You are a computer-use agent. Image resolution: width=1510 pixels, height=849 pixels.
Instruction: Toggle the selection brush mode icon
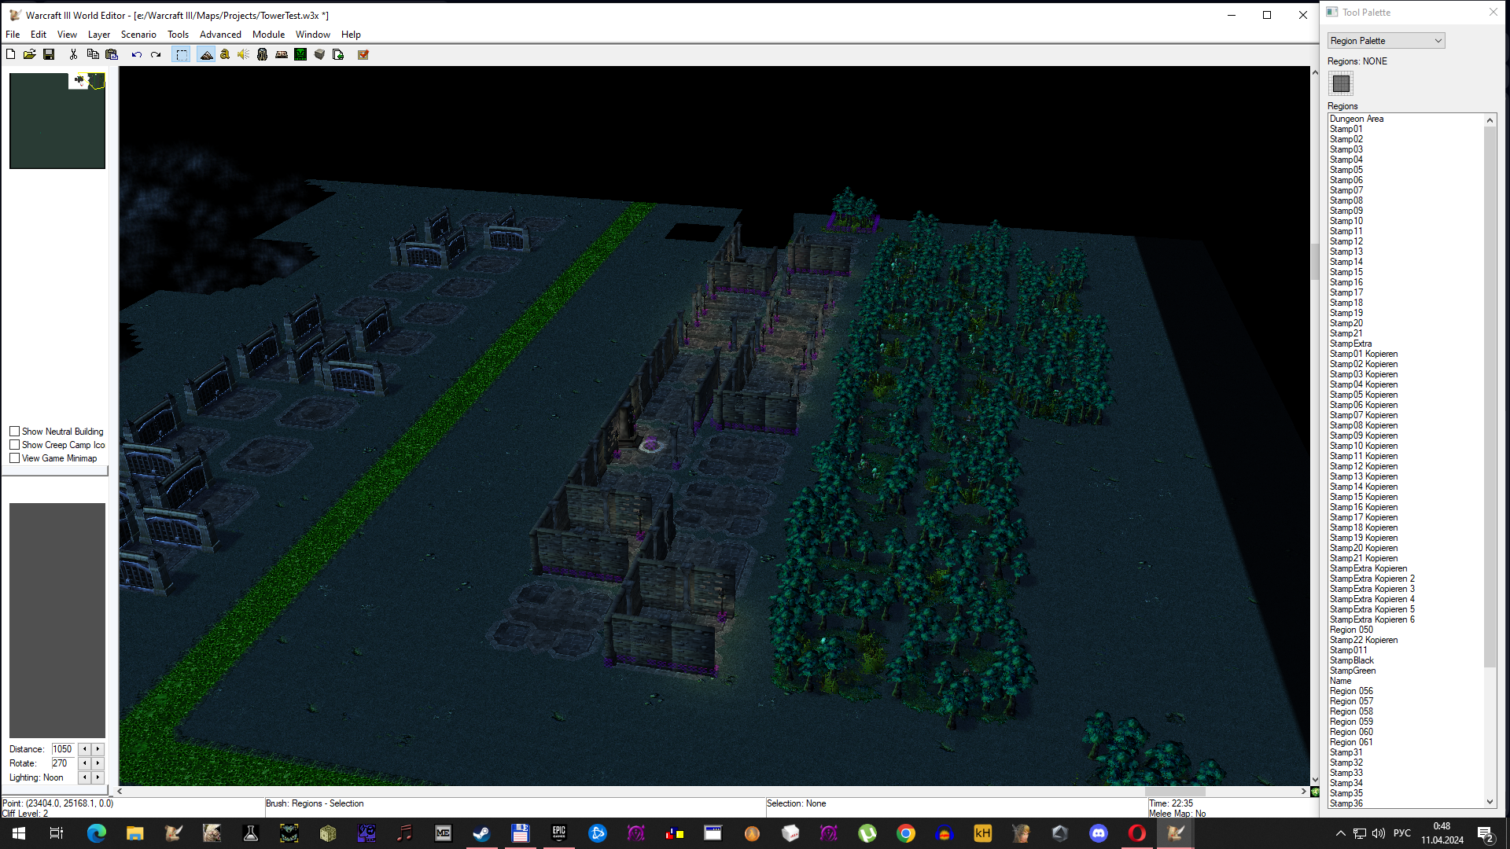(x=182, y=54)
